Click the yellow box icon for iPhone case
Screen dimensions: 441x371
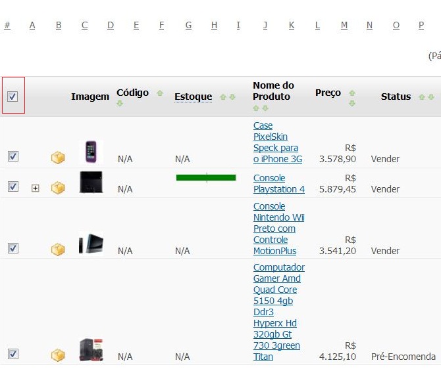point(58,158)
